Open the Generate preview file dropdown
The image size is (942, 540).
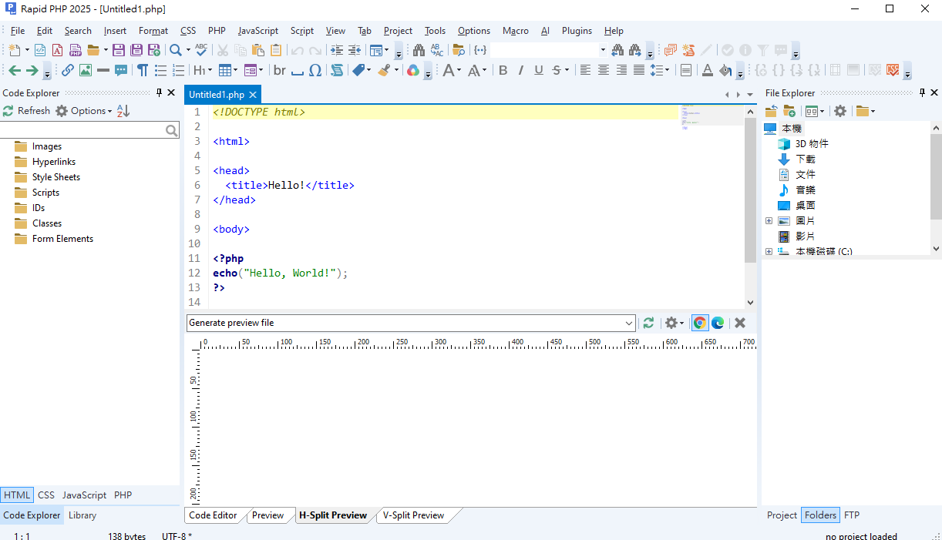pyautogui.click(x=629, y=323)
